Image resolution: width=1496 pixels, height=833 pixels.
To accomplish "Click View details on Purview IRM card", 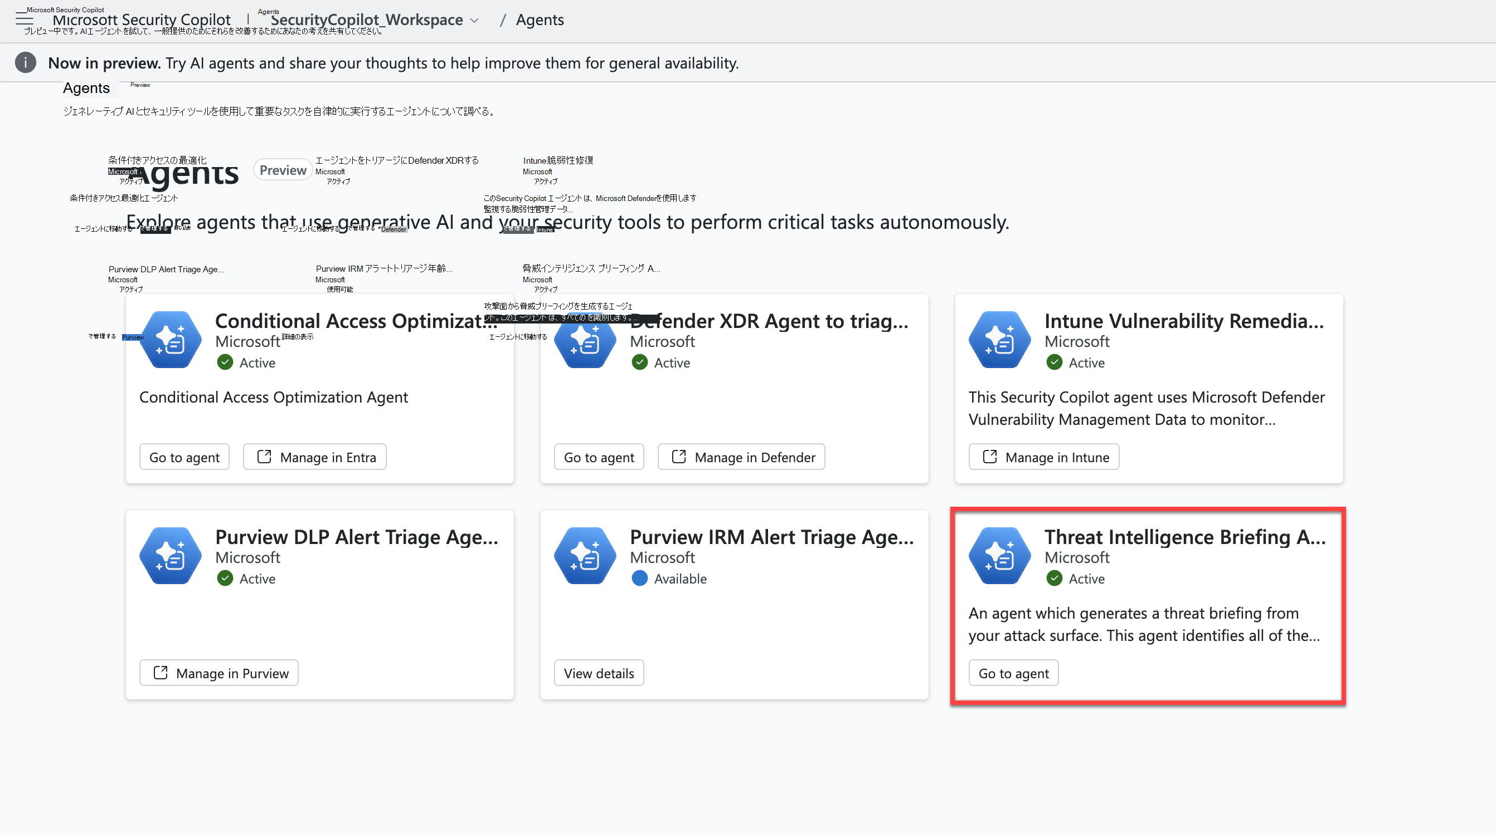I will [x=599, y=673].
